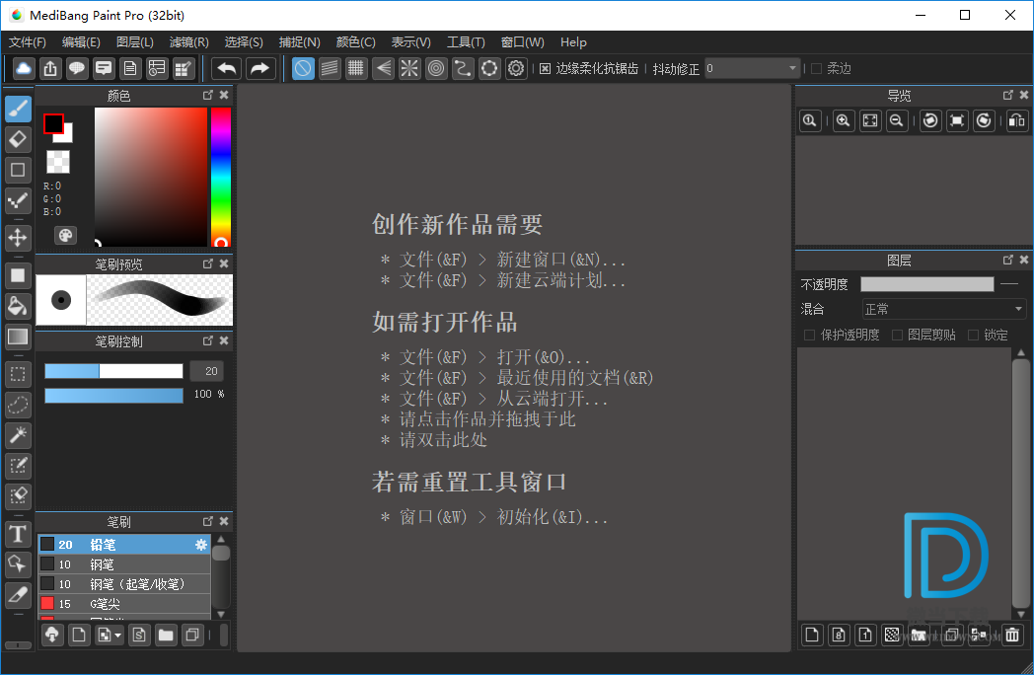Click the cloud save icon
1034x675 pixels.
pos(23,68)
